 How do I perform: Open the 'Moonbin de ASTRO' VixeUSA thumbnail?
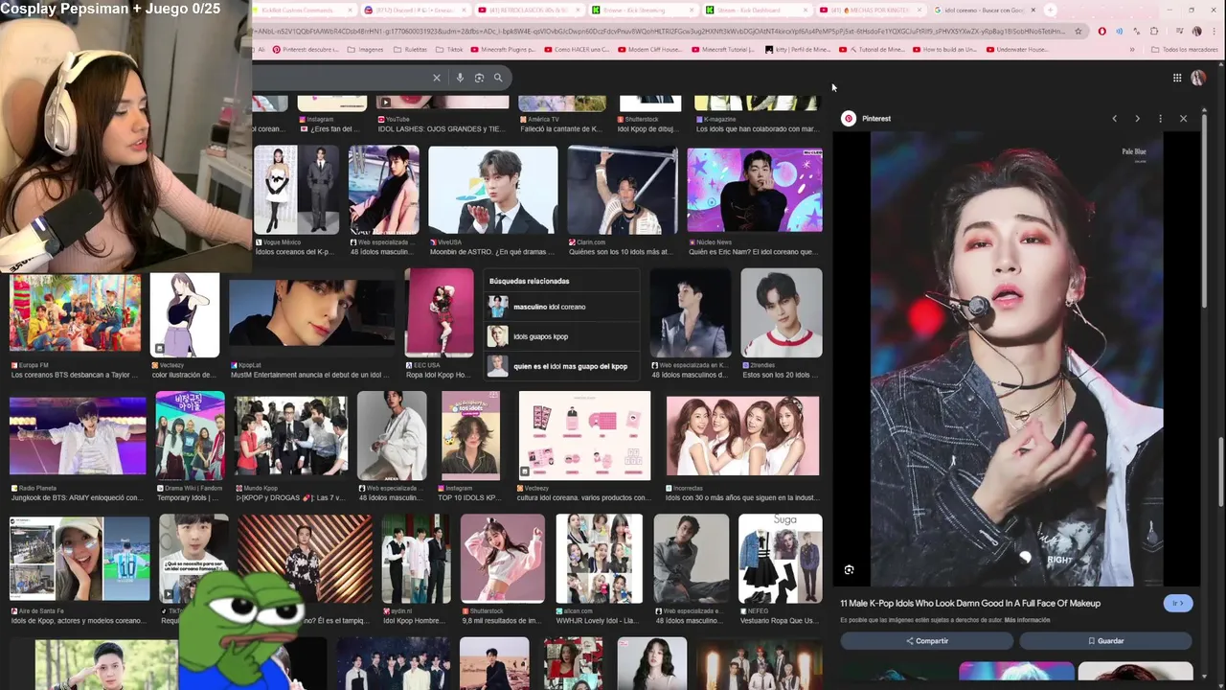[x=492, y=190]
